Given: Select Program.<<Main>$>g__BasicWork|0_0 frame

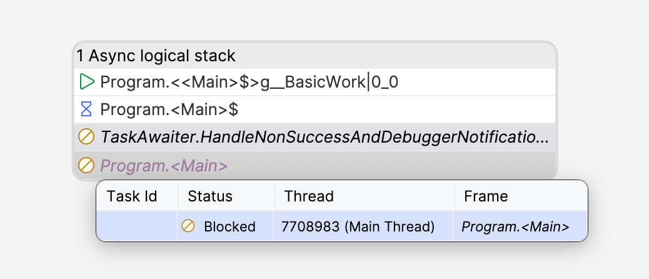Looking at the screenshot, I should pyautogui.click(x=314, y=82).
